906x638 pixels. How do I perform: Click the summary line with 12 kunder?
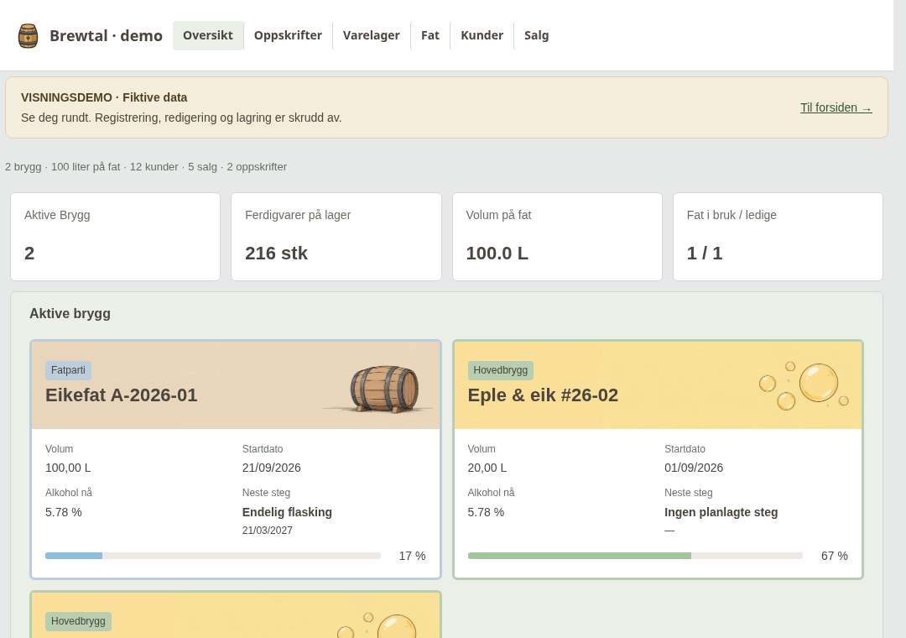coord(146,166)
